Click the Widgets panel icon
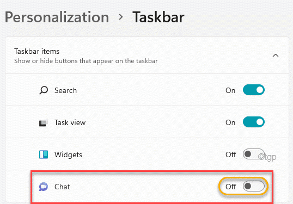 [44, 154]
